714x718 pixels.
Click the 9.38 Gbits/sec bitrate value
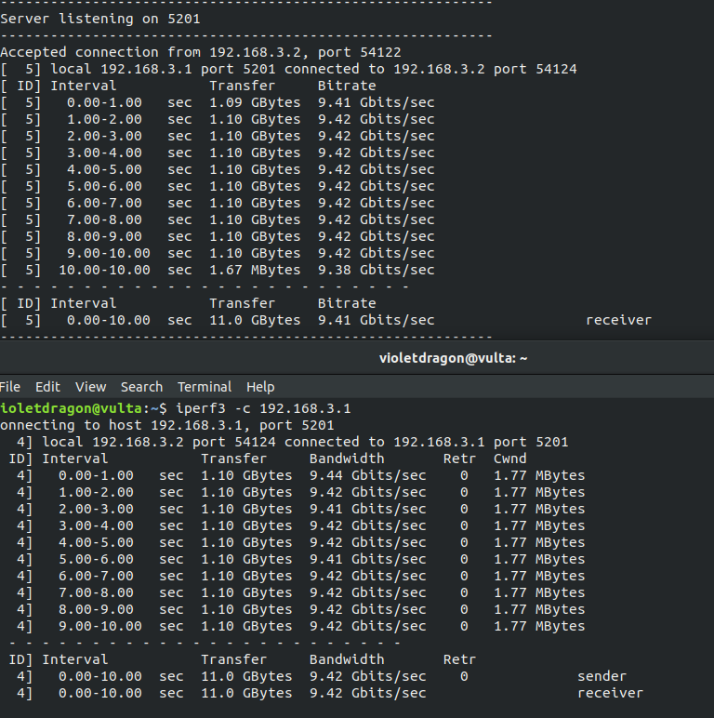point(377,270)
